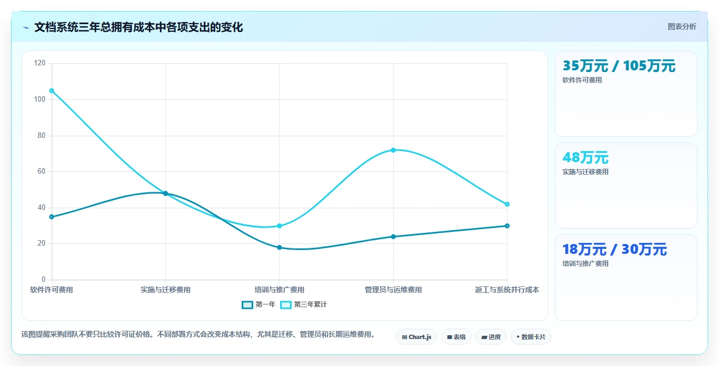Click the 第一年 管理员与运维 point at 24
The image size is (719, 366).
pyautogui.click(x=393, y=236)
